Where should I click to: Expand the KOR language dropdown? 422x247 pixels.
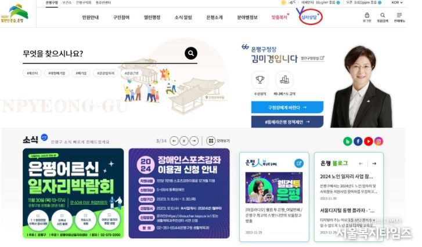pos(397,2)
